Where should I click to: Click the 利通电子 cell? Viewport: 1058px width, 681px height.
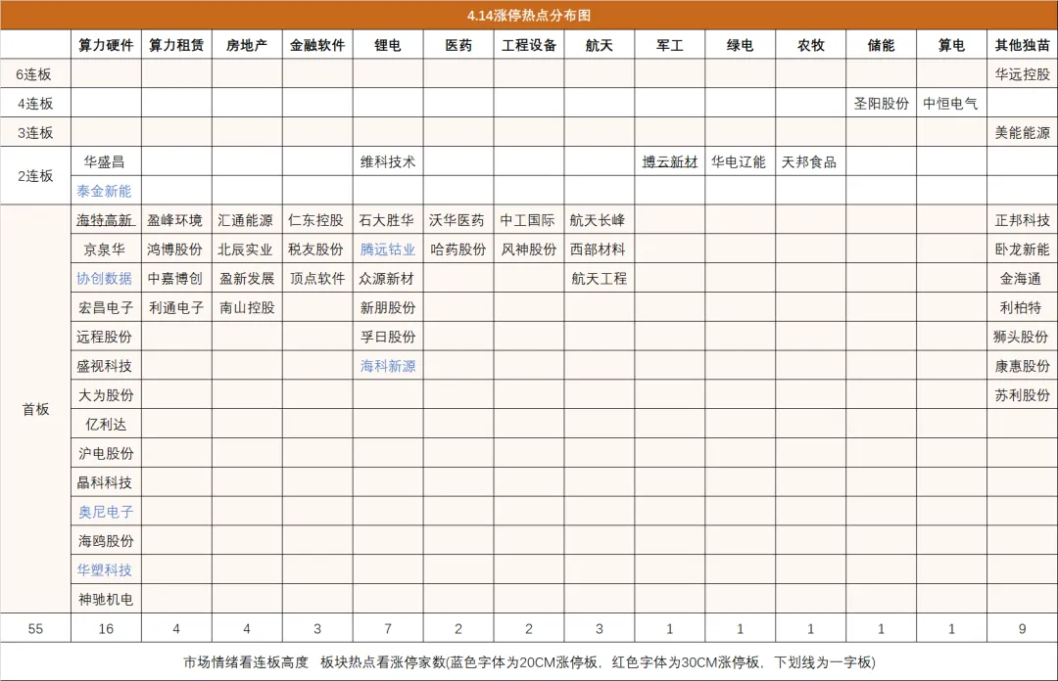coord(176,307)
